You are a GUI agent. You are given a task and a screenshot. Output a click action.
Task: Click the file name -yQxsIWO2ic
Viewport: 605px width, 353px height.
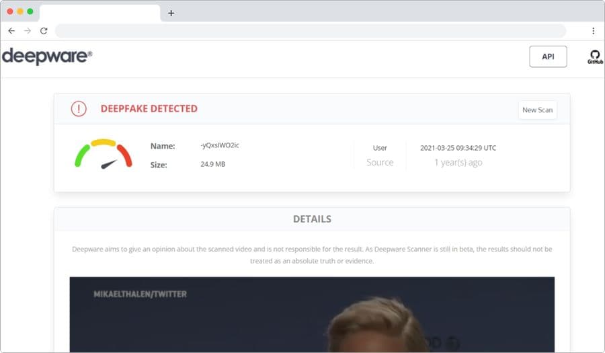(220, 145)
